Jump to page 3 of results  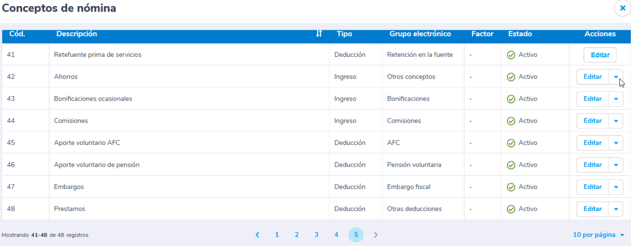(x=316, y=235)
